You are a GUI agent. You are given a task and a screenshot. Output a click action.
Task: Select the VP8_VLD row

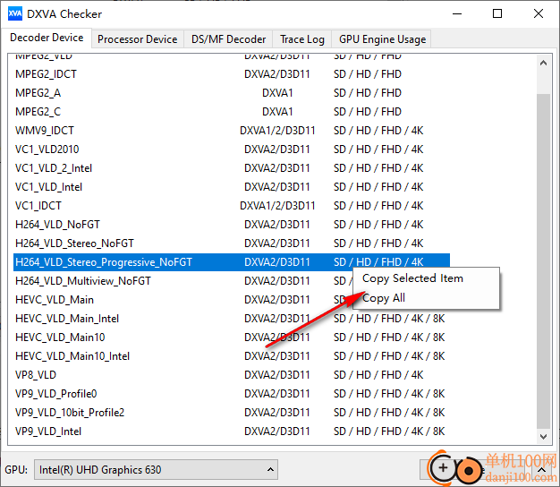pos(232,375)
